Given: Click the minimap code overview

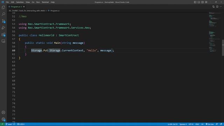Looking at the screenshot, I should click(215, 32).
